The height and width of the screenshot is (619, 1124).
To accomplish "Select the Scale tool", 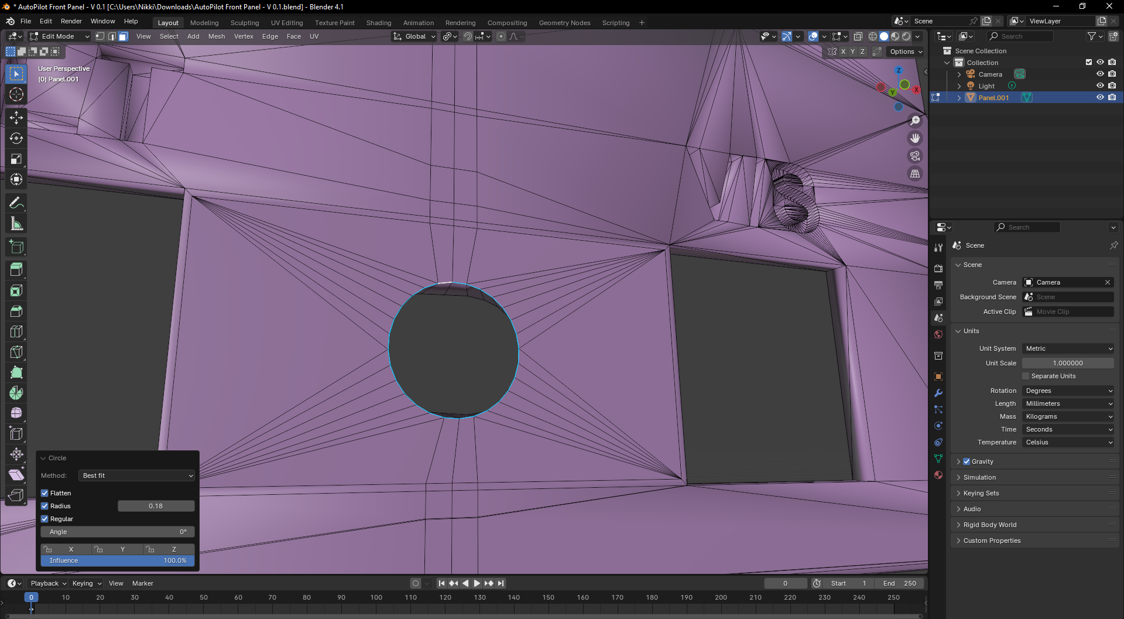I will (x=16, y=159).
